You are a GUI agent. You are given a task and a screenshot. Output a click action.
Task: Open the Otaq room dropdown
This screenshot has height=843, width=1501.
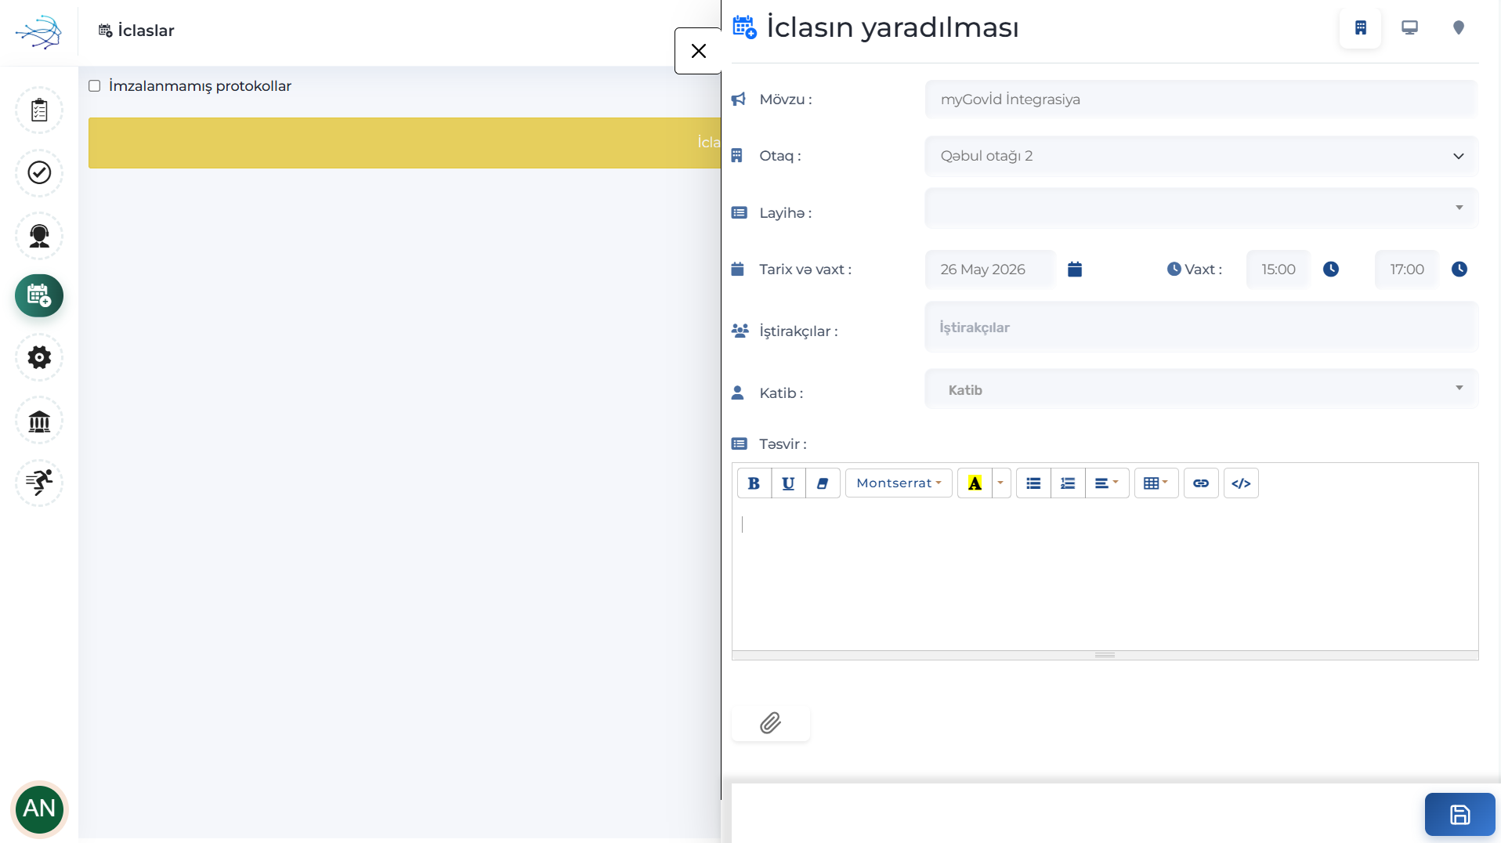1201,156
